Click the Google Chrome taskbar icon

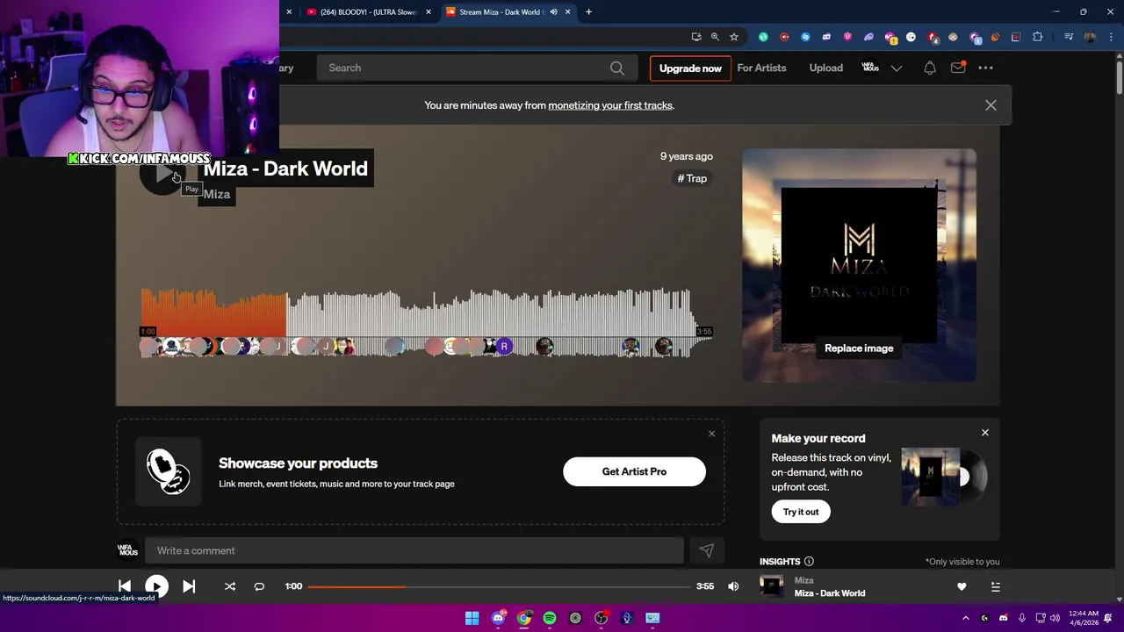click(x=524, y=618)
